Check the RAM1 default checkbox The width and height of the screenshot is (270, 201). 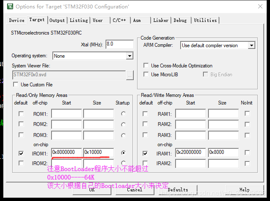tap(145, 114)
